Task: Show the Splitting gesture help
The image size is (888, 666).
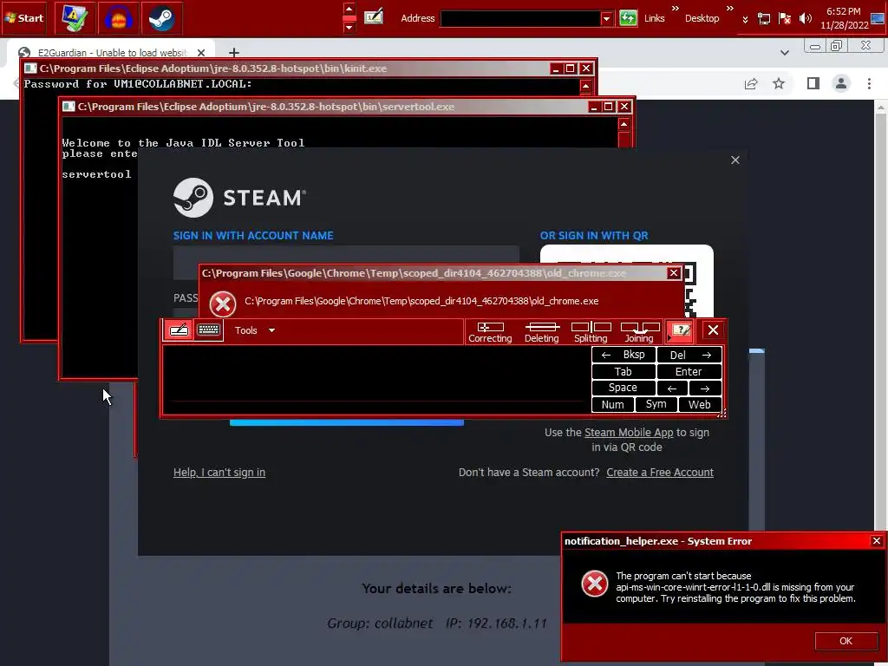Action: (x=591, y=332)
